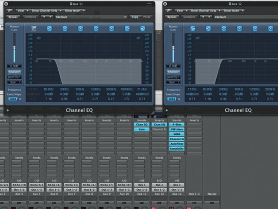Click the Master Gain fader in Aux 11 EQ
Image resolution: width=278 pixels, height=209 pixels.
[14, 47]
